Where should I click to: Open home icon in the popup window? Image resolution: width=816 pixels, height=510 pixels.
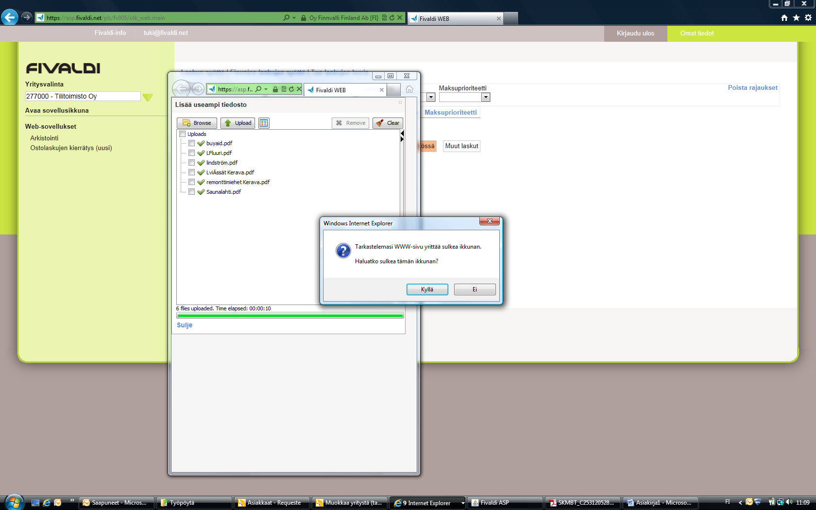(409, 89)
